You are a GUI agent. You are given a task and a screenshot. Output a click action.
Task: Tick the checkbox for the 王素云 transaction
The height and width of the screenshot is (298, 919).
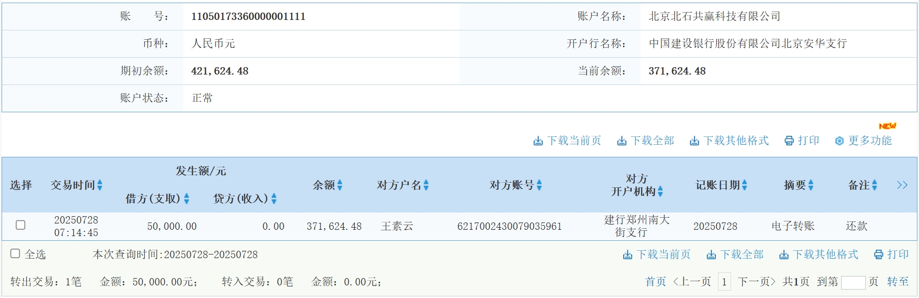point(21,225)
